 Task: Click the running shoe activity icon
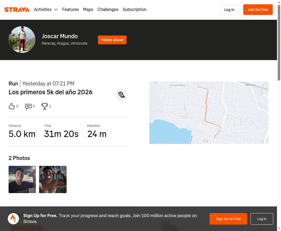pyautogui.click(x=121, y=95)
